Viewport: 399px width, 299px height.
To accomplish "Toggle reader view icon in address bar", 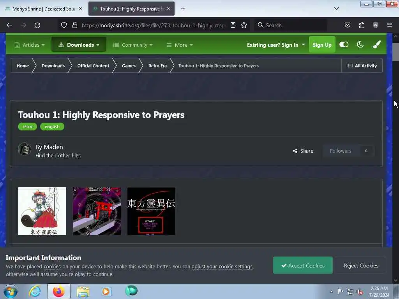I will [x=233, y=25].
